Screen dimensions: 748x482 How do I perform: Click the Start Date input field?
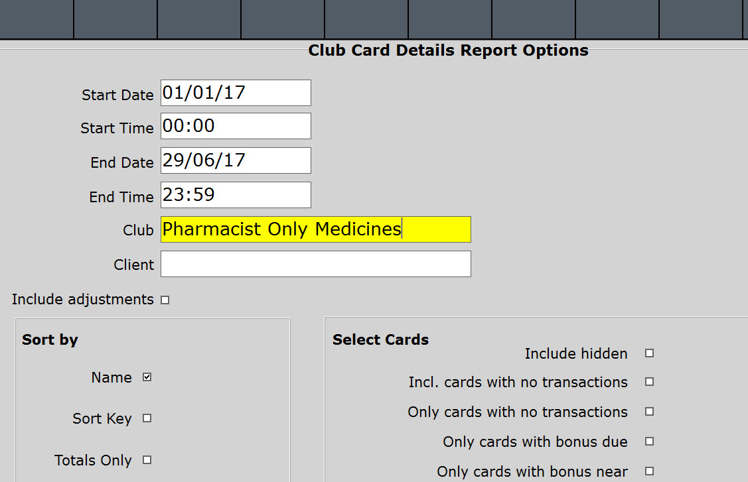click(236, 93)
